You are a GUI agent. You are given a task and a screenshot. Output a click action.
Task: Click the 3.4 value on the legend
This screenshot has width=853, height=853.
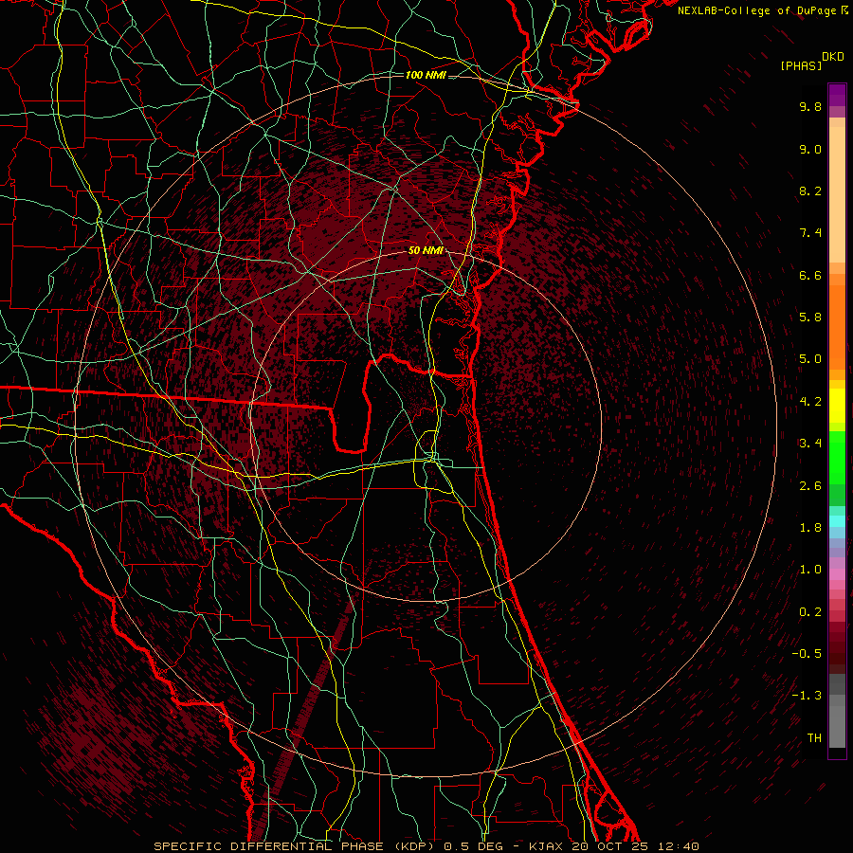coord(810,444)
